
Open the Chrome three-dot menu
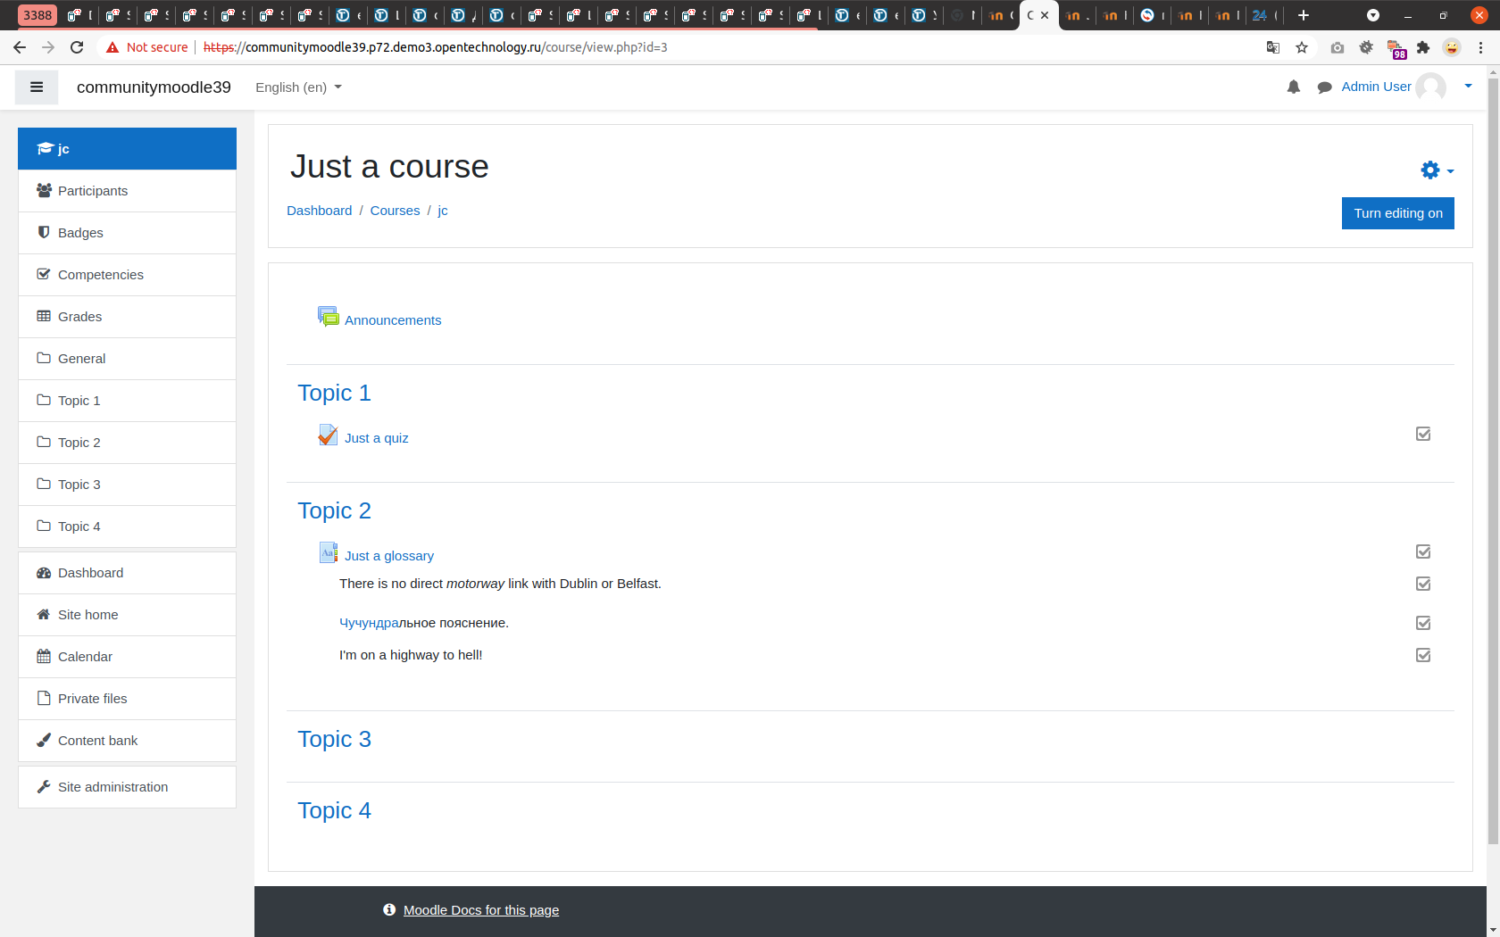point(1480,47)
